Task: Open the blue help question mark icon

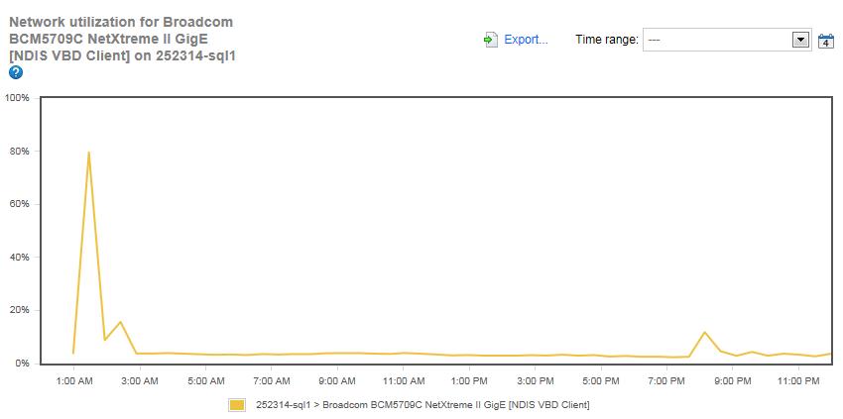Action: [x=16, y=73]
